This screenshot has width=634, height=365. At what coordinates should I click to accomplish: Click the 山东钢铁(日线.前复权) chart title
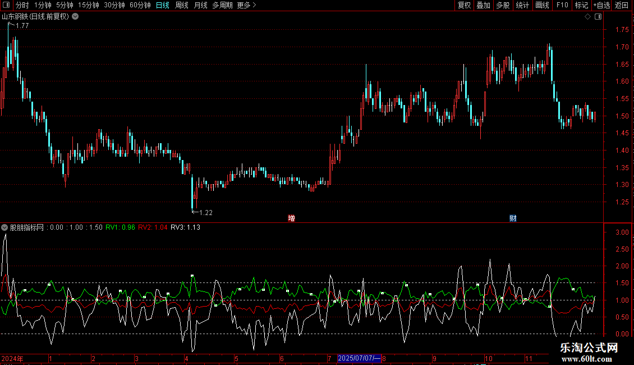click(35, 17)
